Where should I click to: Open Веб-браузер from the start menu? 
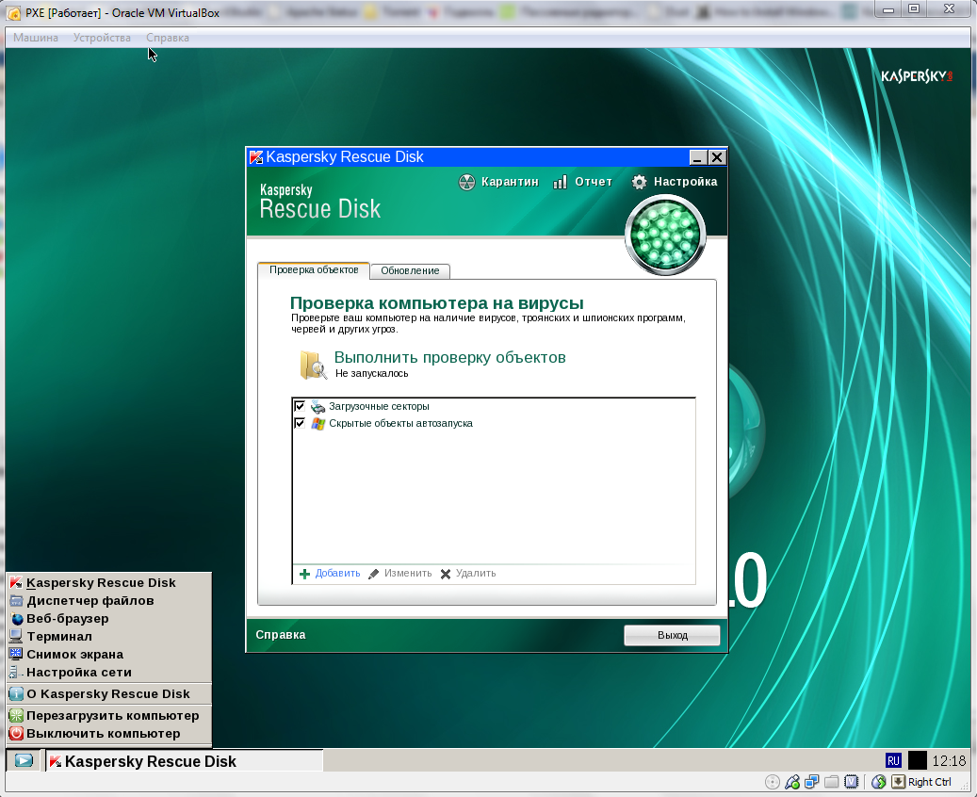(x=109, y=619)
